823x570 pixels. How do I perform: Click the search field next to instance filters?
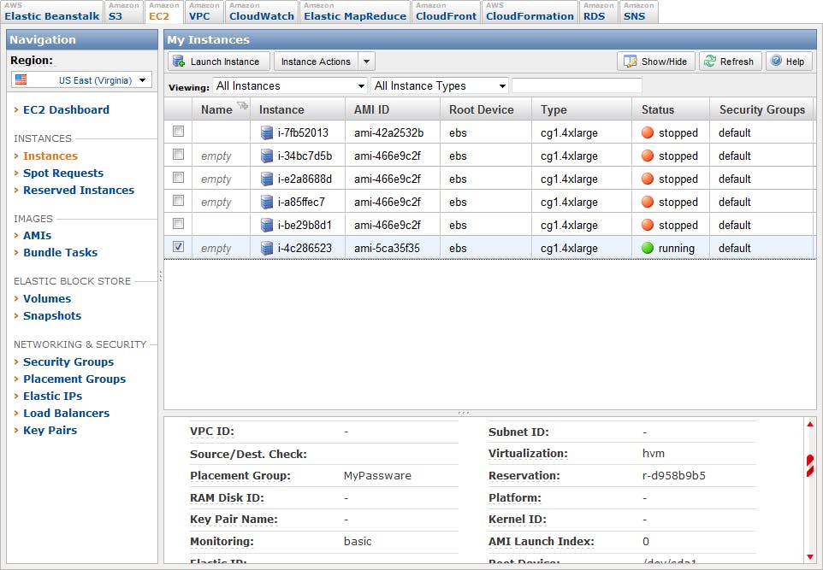pos(577,85)
